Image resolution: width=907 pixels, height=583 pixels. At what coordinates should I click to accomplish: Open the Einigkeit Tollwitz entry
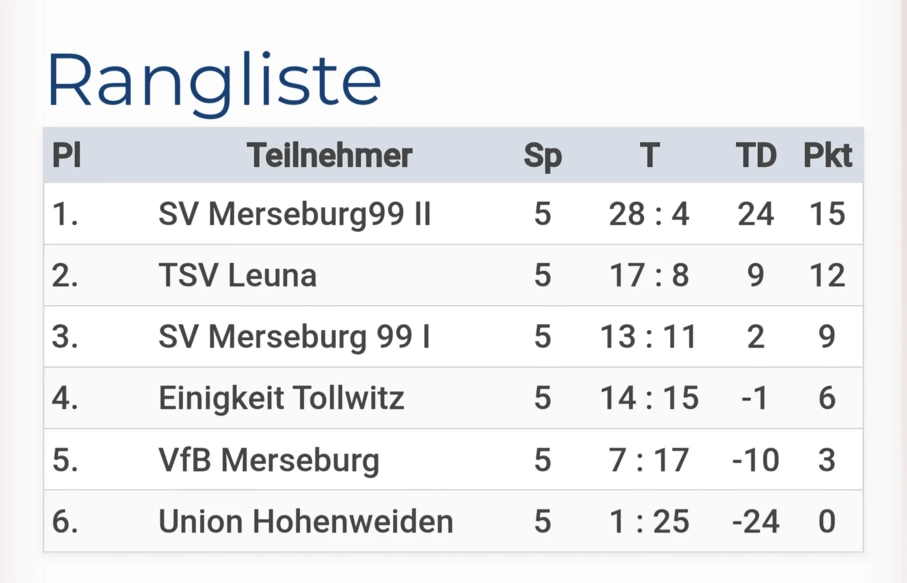282,398
